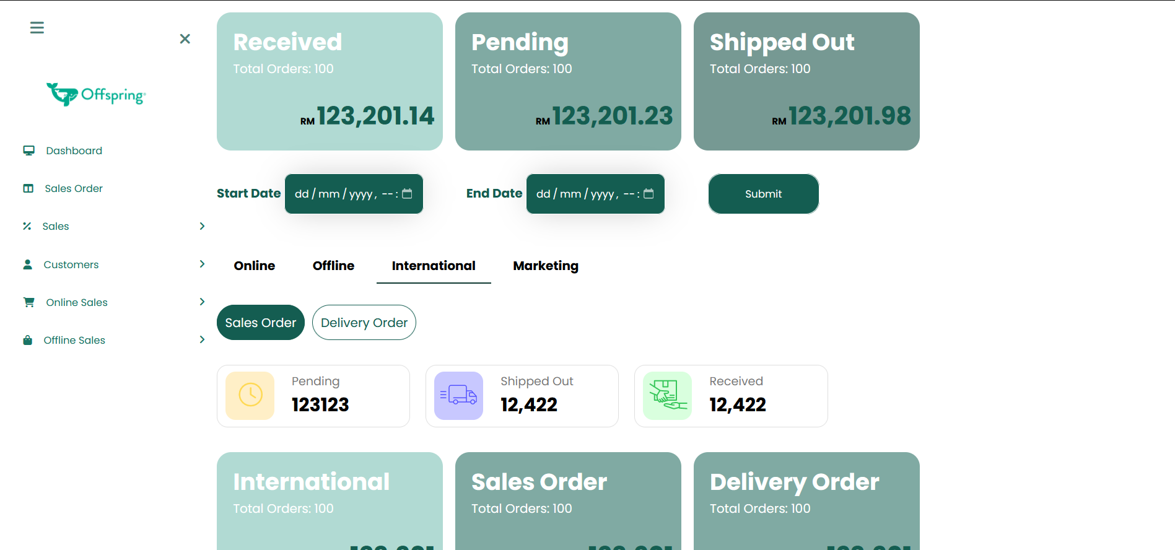This screenshot has height=550, width=1175.
Task: Open calendar picker in End Date field
Action: (x=649, y=194)
